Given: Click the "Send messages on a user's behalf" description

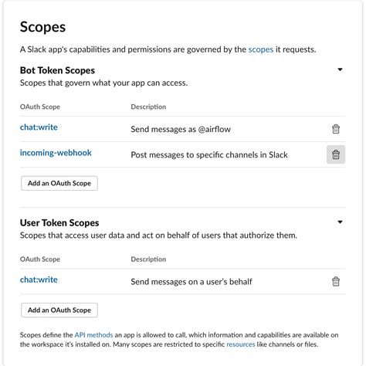Looking at the screenshot, I should coord(191,282).
